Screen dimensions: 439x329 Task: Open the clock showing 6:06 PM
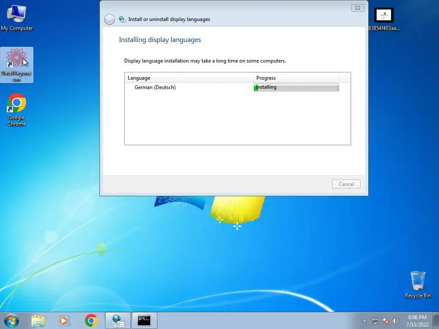tap(417, 320)
